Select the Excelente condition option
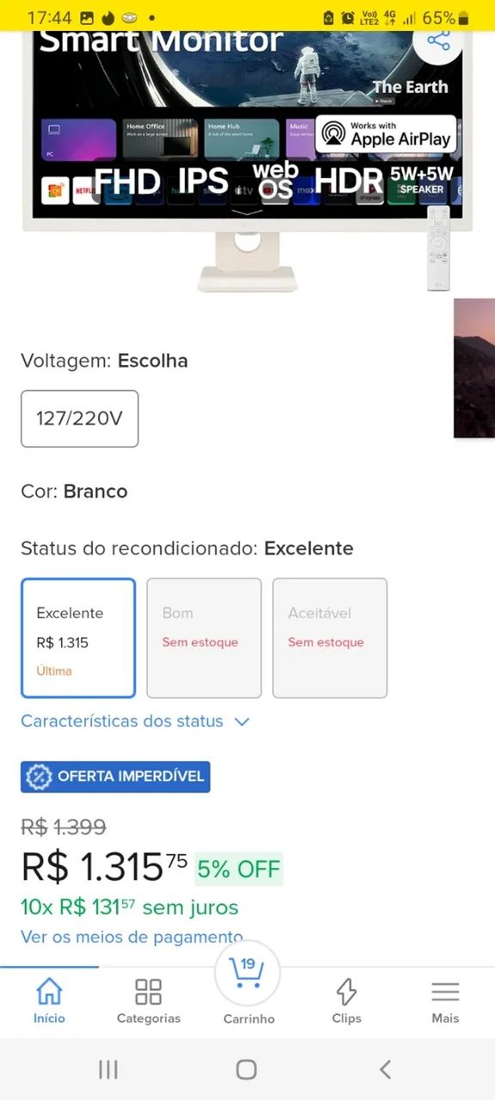The height and width of the screenshot is (1100, 495). 78,638
